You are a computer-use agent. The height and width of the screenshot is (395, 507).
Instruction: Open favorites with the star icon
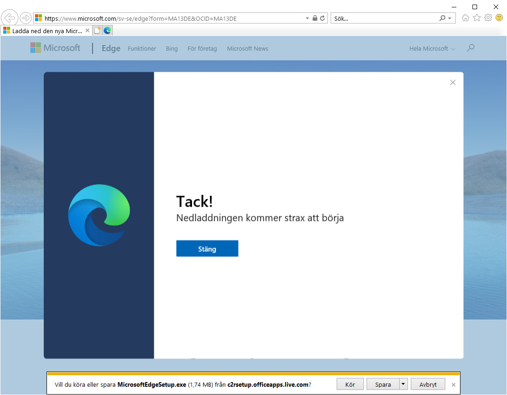pyautogui.click(x=477, y=17)
